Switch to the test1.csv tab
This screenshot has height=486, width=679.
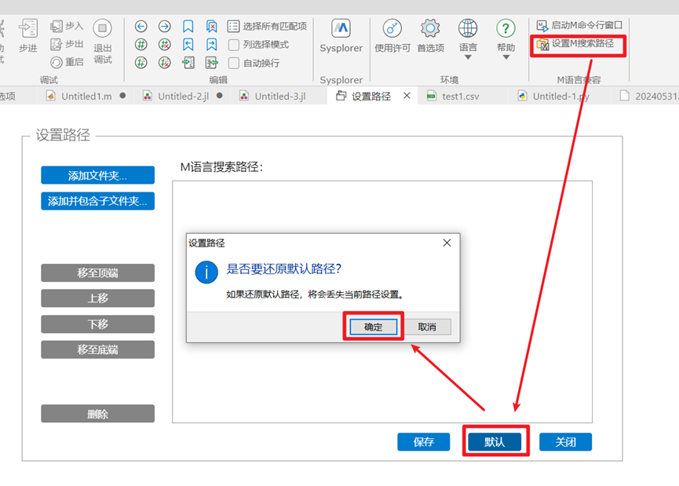461,96
